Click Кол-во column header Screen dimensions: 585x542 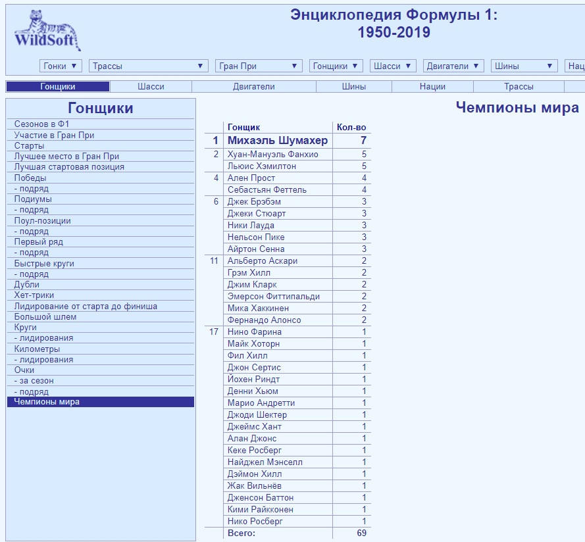click(351, 127)
